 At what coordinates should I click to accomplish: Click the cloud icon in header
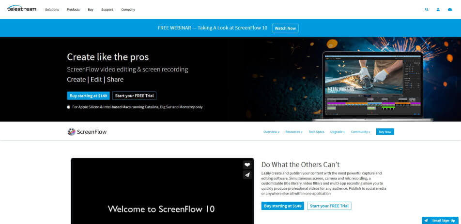450,9
